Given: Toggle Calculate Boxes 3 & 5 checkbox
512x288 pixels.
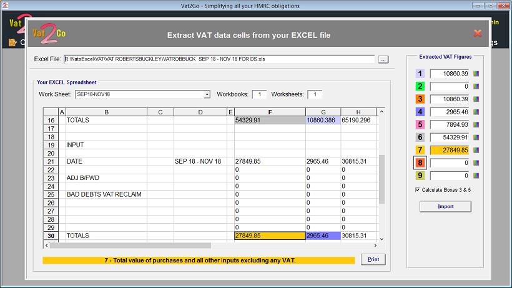Looking at the screenshot, I should click(x=418, y=190).
